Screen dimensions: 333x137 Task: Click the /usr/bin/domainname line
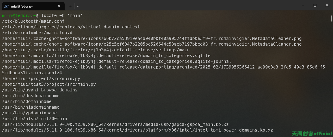[x=27, y=102]
